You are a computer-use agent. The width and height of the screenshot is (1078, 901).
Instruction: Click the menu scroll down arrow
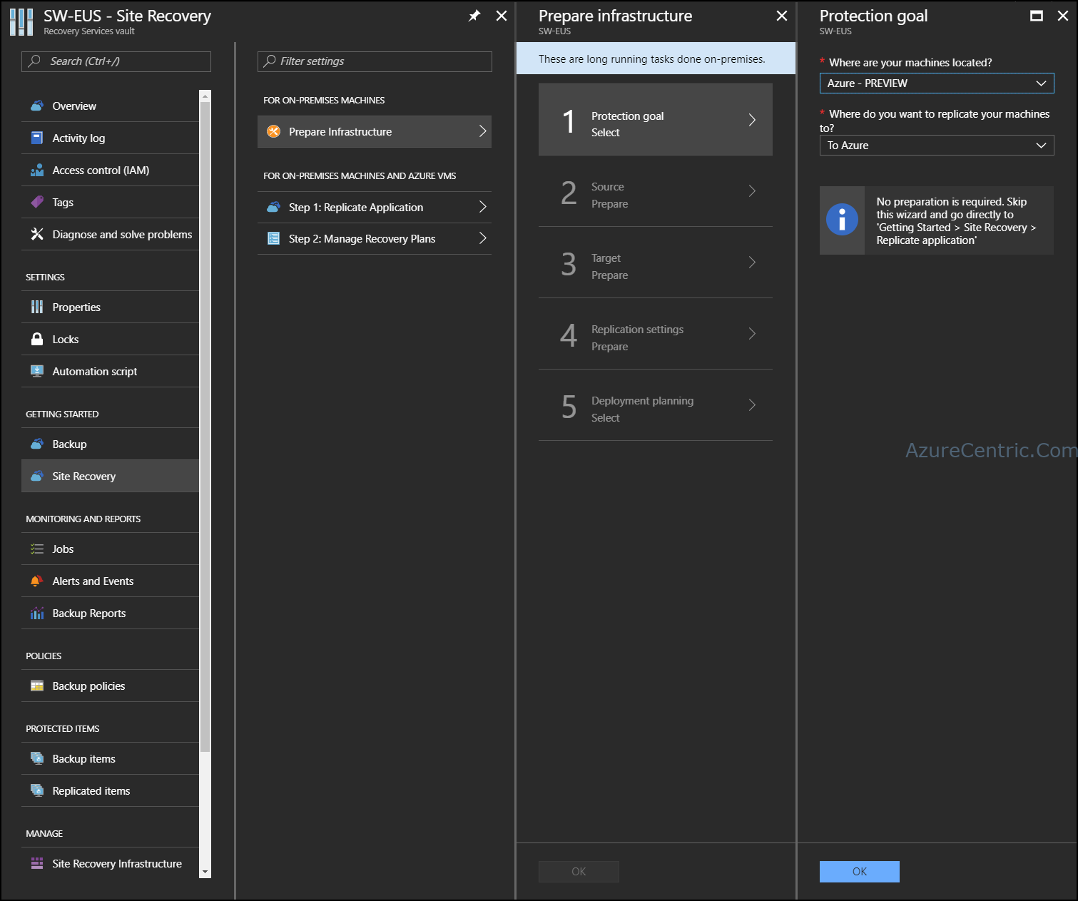pos(205,872)
